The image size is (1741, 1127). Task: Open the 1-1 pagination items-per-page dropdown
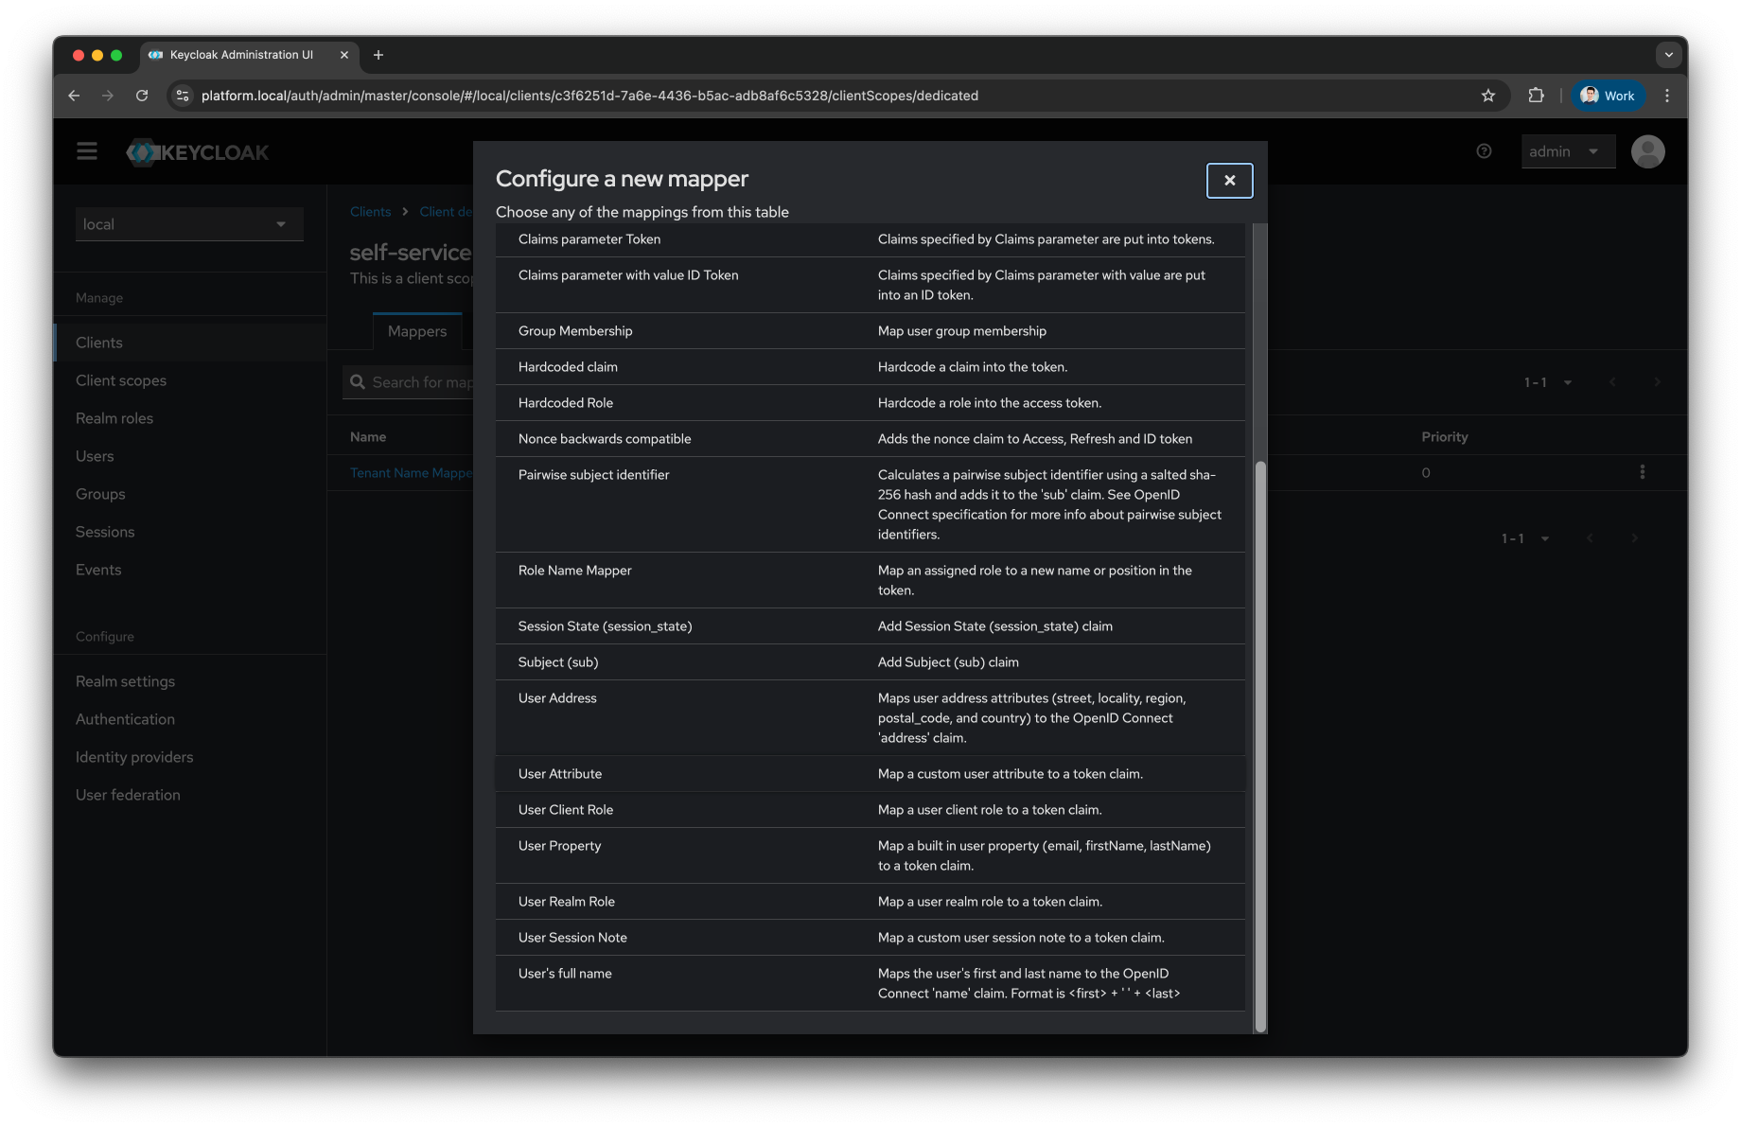[1546, 381]
